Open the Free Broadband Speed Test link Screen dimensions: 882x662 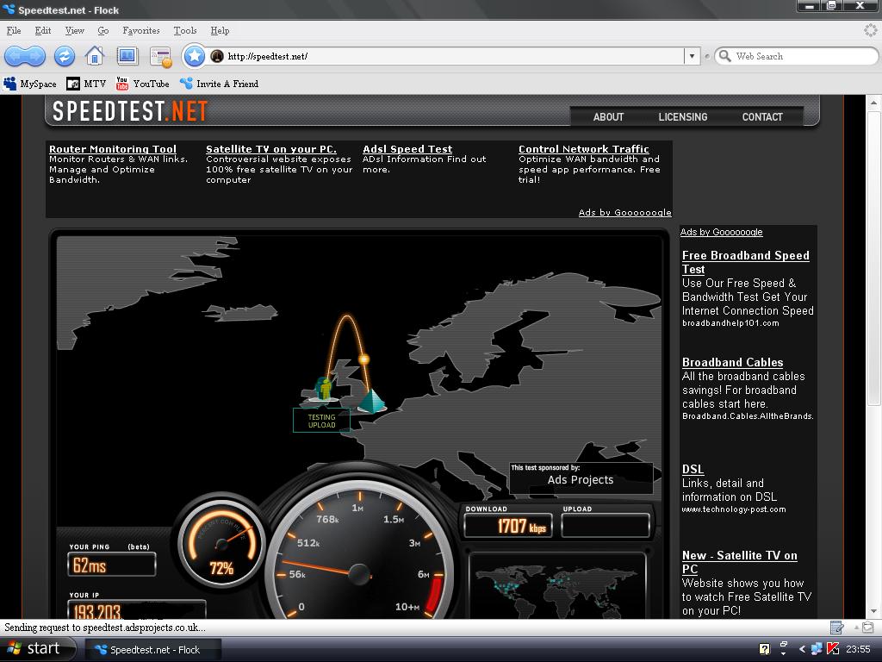click(746, 262)
